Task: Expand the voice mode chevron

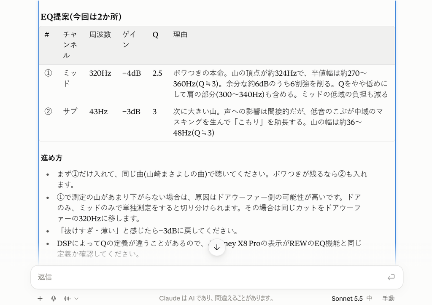Action: pos(77,298)
